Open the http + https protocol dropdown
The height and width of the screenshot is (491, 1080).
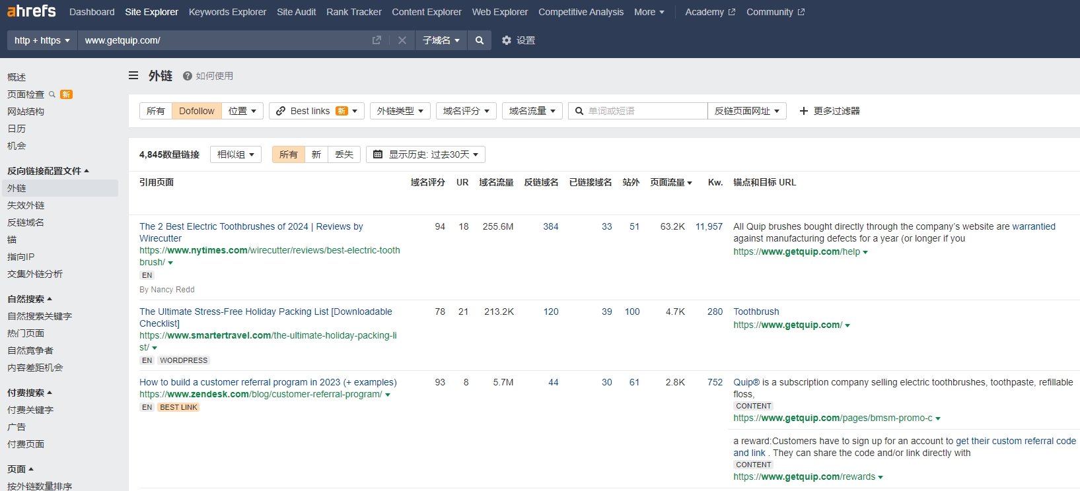click(42, 40)
